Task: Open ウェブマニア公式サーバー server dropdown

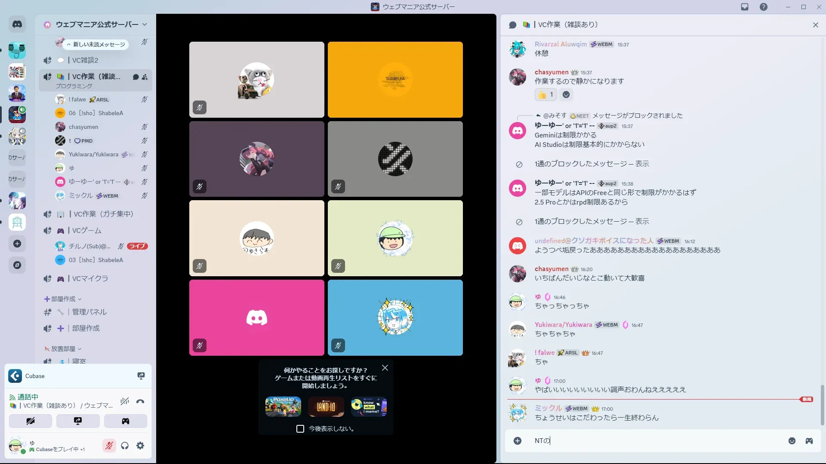Action: pos(97,24)
